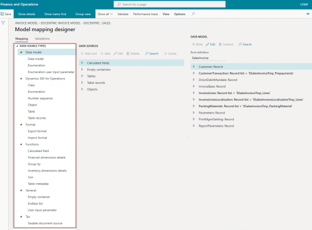Click Show name first button
This screenshot has height=230, width=312.
[x=55, y=14]
